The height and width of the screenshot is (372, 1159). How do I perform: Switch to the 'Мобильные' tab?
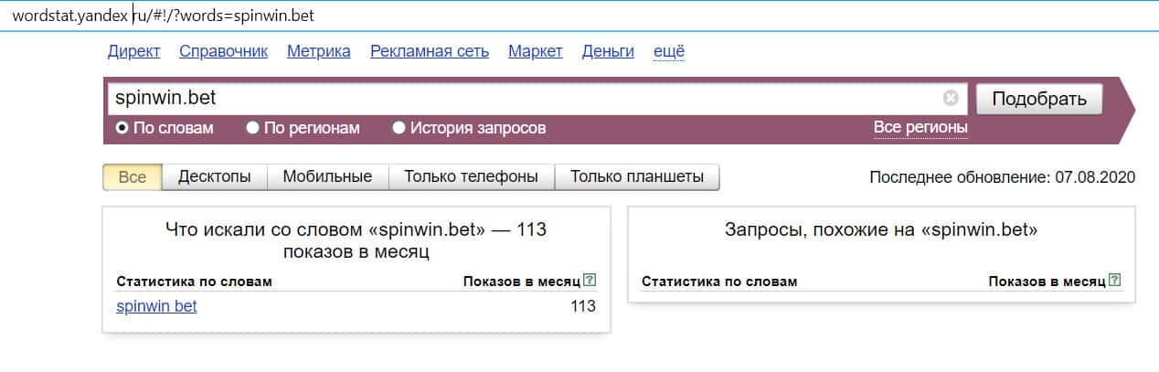327,176
